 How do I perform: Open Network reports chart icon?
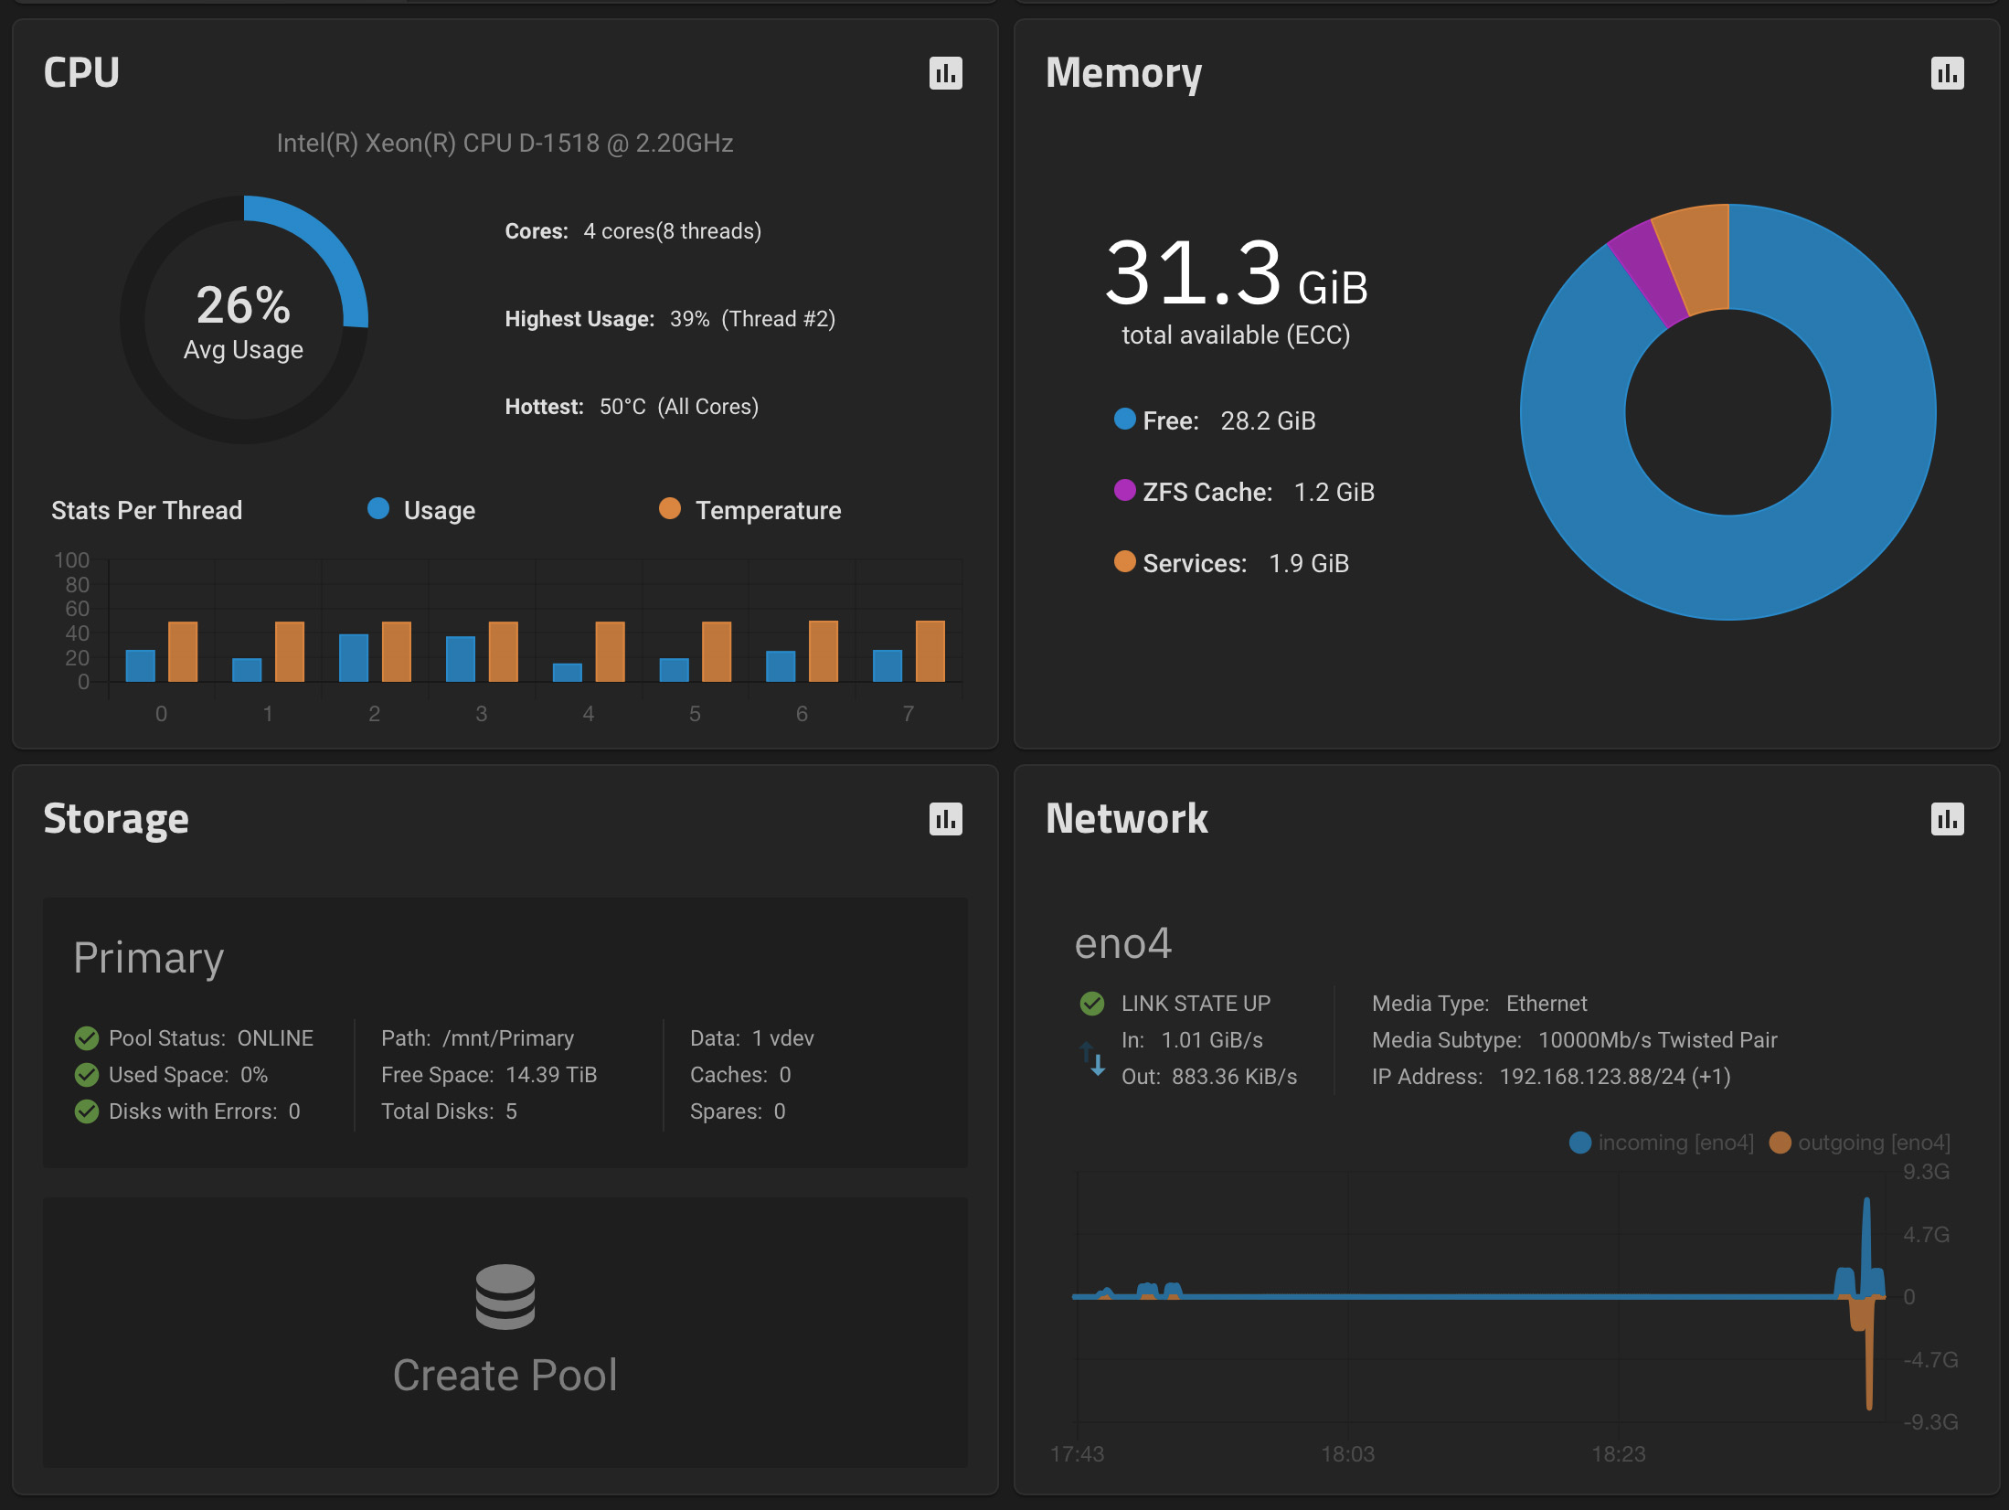coord(1947,819)
